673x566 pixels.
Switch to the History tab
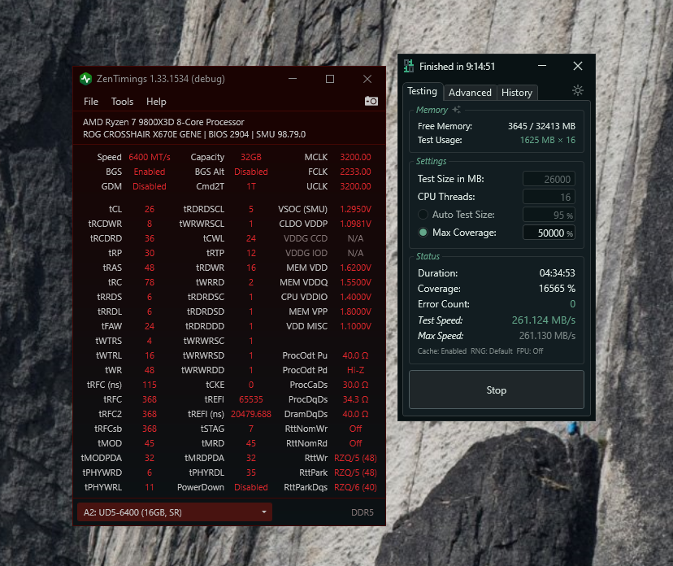(x=517, y=93)
